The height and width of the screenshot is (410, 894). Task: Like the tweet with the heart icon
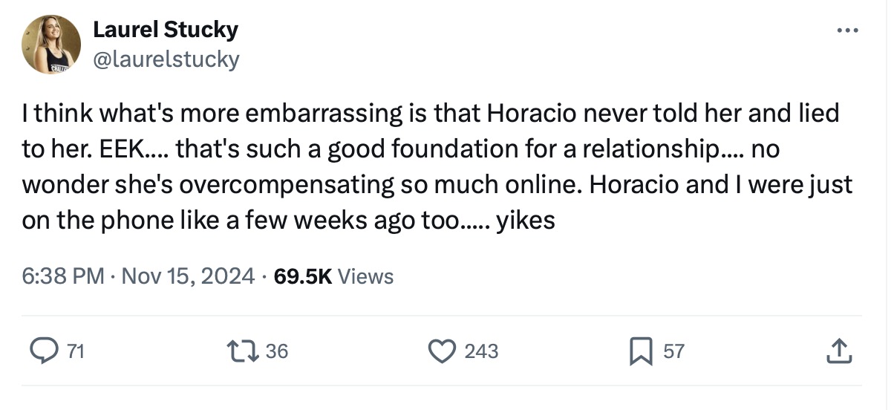coord(445,351)
